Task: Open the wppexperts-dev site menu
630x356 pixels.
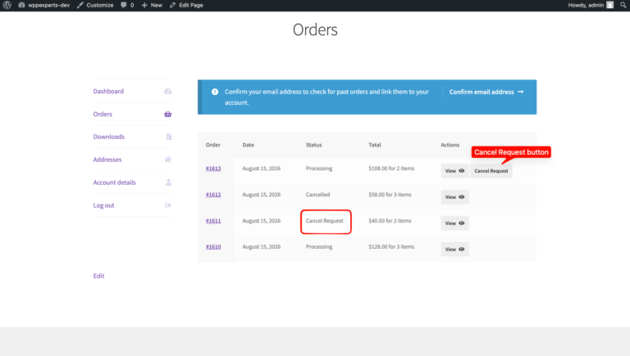Action: point(44,5)
